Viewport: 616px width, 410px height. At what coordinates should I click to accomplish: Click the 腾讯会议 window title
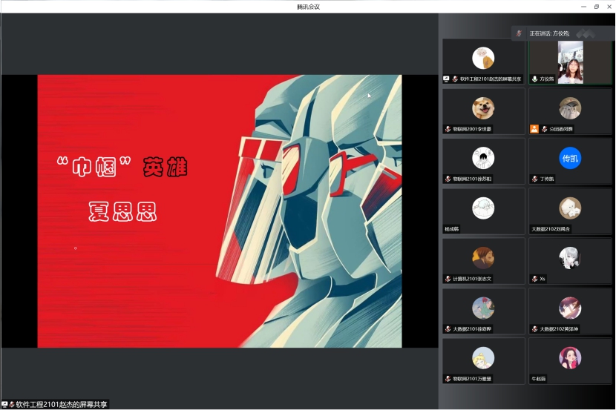tap(308, 7)
